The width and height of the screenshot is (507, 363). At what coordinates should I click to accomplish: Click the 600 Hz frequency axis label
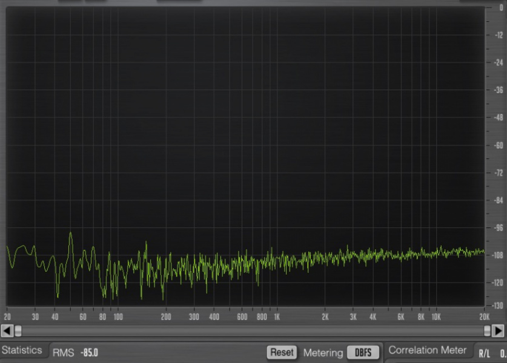[242, 317]
